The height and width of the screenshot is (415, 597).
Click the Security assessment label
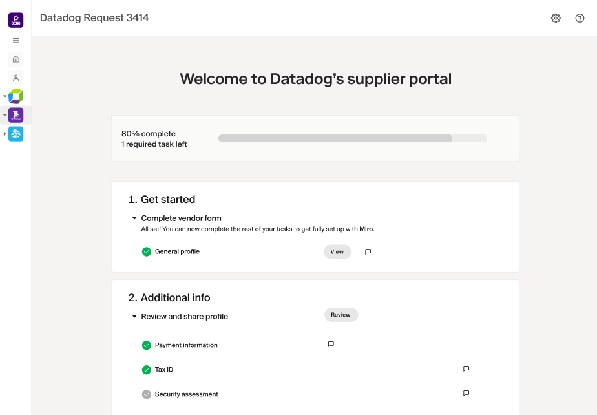[187, 394]
